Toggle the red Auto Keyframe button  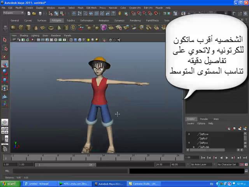[x=242, y=164]
